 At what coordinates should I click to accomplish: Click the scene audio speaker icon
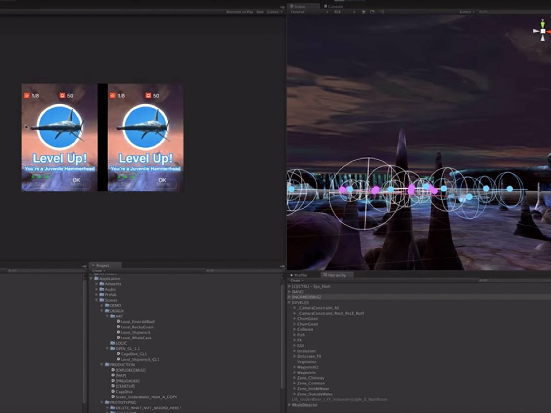[x=382, y=12]
